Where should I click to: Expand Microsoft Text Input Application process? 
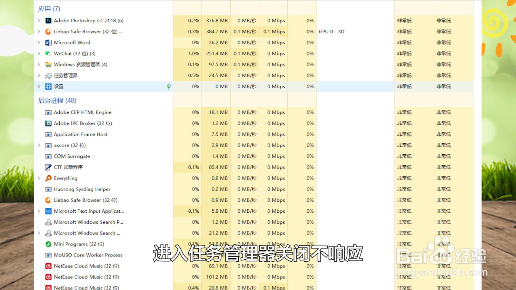[39, 211]
